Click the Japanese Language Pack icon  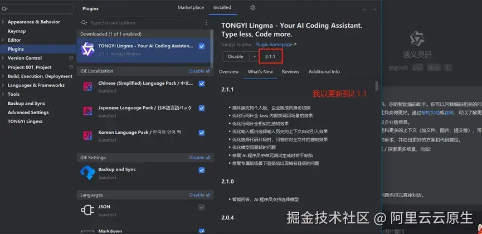(87, 111)
